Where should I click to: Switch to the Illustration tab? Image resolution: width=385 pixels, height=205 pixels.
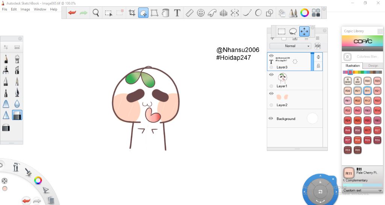coord(353,65)
